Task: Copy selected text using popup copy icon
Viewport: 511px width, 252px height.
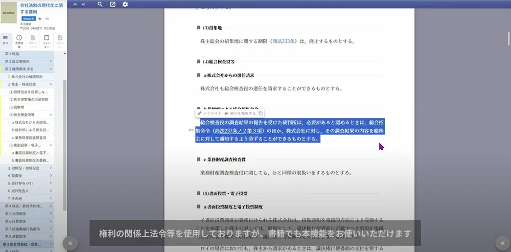Action: tap(261, 113)
